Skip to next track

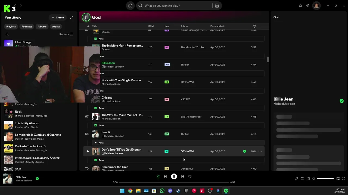(183, 176)
